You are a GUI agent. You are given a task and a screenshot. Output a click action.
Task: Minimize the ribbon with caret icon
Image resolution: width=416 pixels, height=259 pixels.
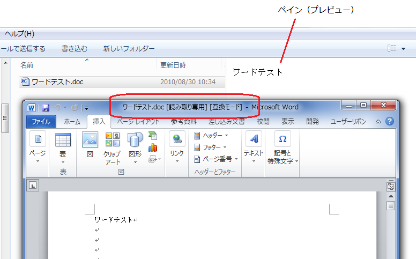378,122
